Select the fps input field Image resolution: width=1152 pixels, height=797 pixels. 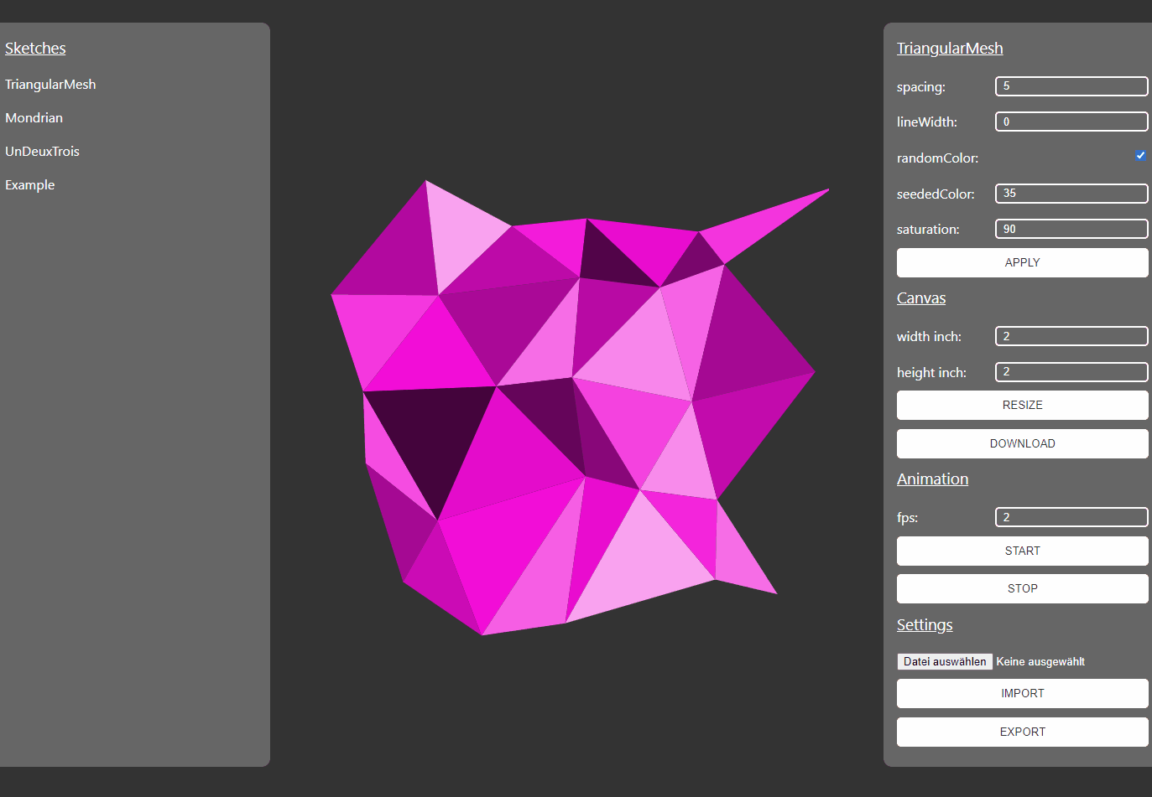coord(1071,517)
